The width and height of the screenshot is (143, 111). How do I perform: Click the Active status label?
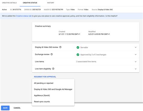(4, 10)
